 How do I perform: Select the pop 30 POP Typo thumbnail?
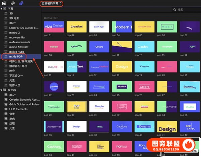(76, 107)
